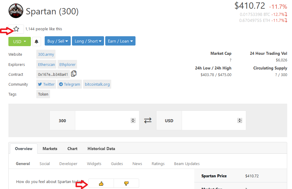Click the '1,144 people like this' text
The height and width of the screenshot is (189, 292).
coord(43,29)
